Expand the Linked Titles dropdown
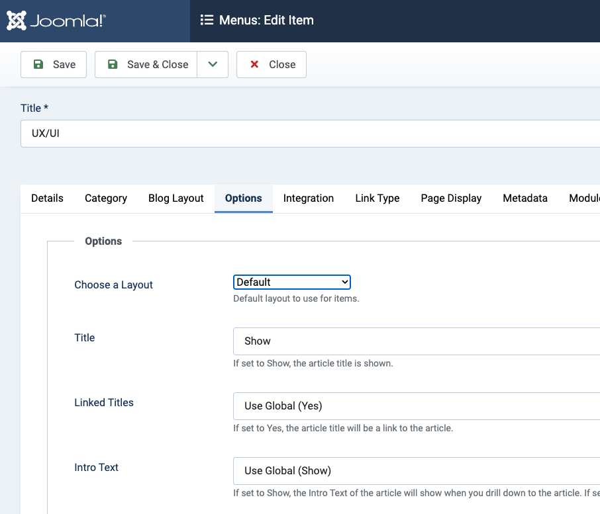600x514 pixels. [416, 406]
